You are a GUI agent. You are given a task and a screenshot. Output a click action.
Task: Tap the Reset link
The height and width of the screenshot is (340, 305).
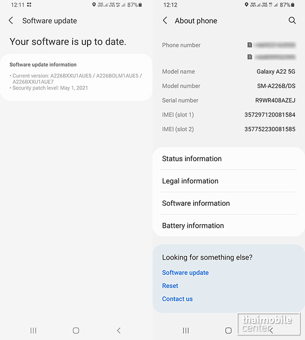pyautogui.click(x=170, y=286)
